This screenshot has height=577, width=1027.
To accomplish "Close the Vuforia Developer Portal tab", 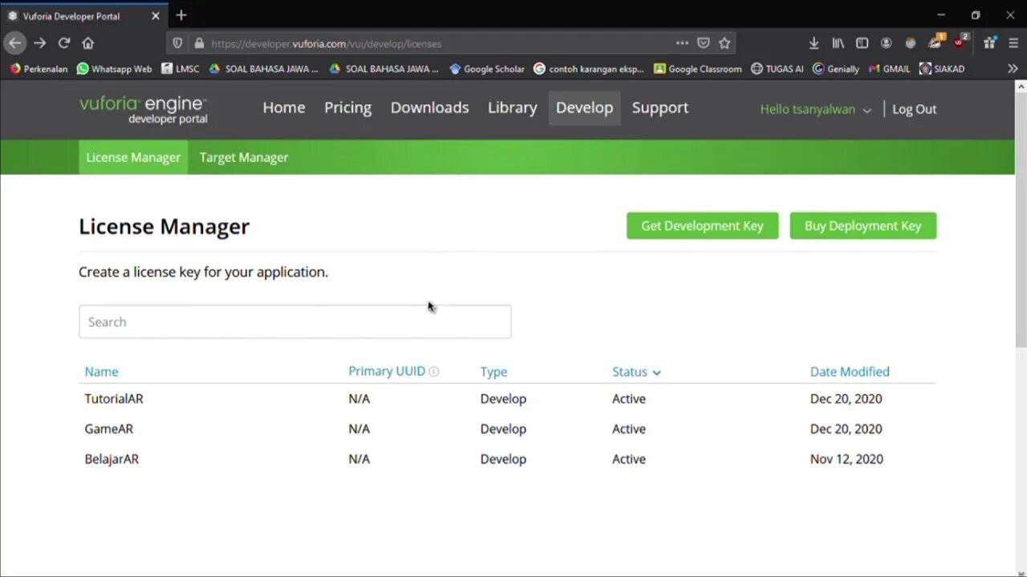I will coord(156,16).
